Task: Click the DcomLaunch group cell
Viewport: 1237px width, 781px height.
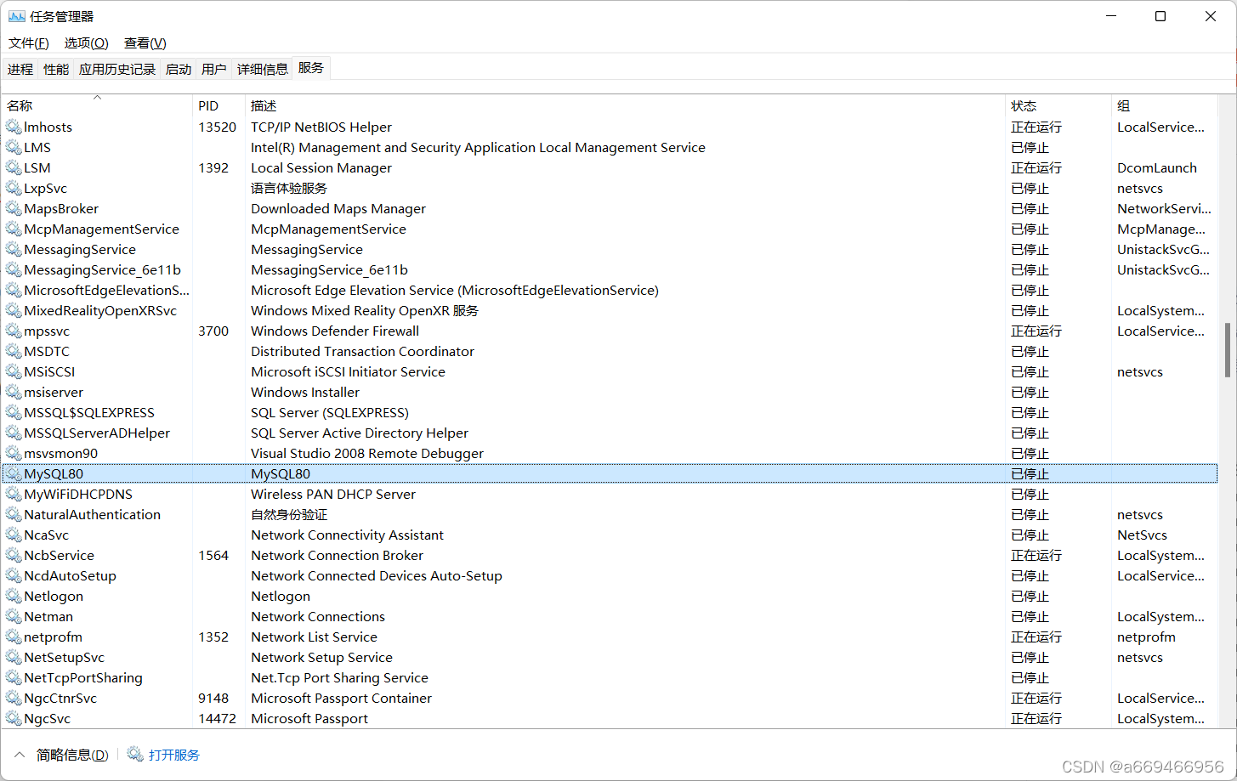Action: tap(1157, 168)
